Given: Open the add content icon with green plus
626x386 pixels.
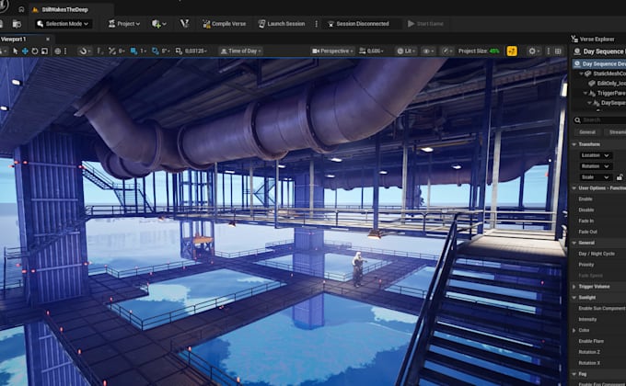Looking at the screenshot, I should click(158, 24).
